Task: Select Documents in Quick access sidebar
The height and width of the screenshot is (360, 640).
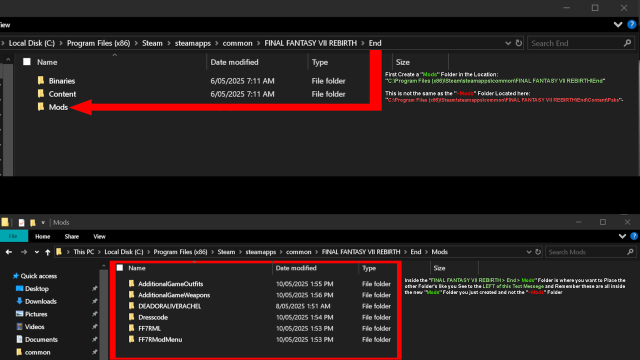Action: coord(41,339)
